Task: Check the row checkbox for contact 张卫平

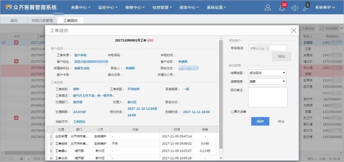Action: pyautogui.click(x=3, y=118)
